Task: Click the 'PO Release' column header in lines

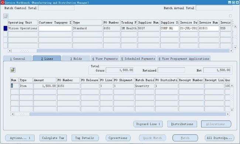Action: 90,80
